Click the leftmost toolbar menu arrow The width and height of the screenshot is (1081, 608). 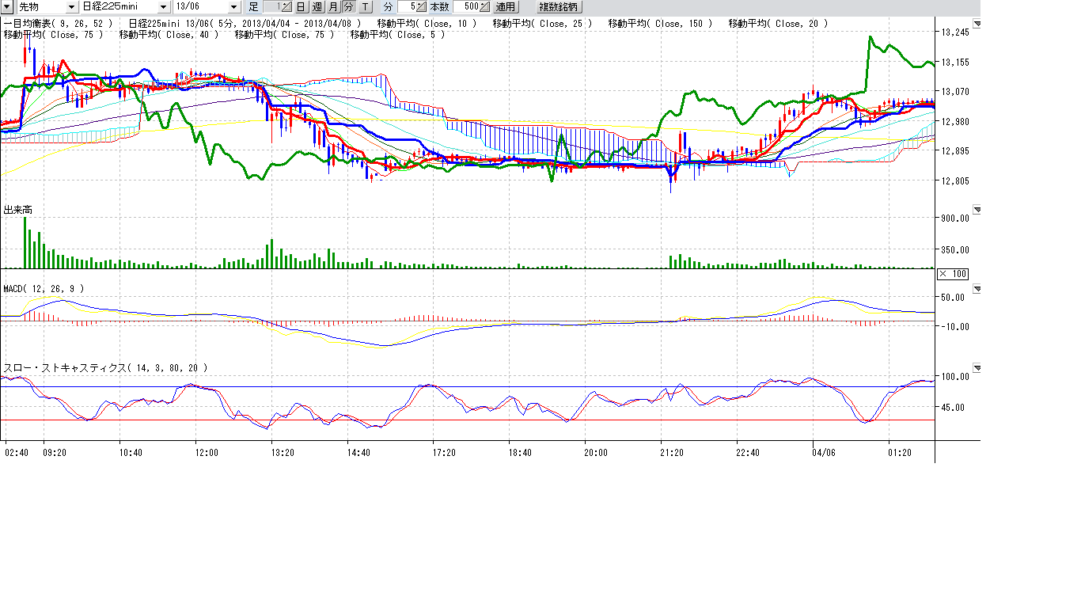coord(7,6)
